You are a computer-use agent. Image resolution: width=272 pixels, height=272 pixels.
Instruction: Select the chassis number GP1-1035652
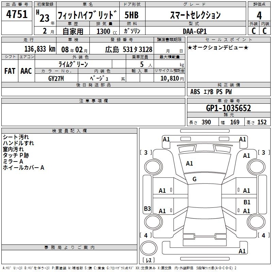tap(228, 108)
